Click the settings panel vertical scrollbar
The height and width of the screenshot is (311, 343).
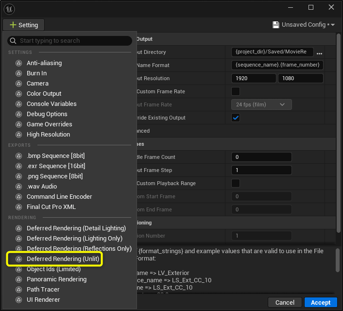[x=339, y=133]
